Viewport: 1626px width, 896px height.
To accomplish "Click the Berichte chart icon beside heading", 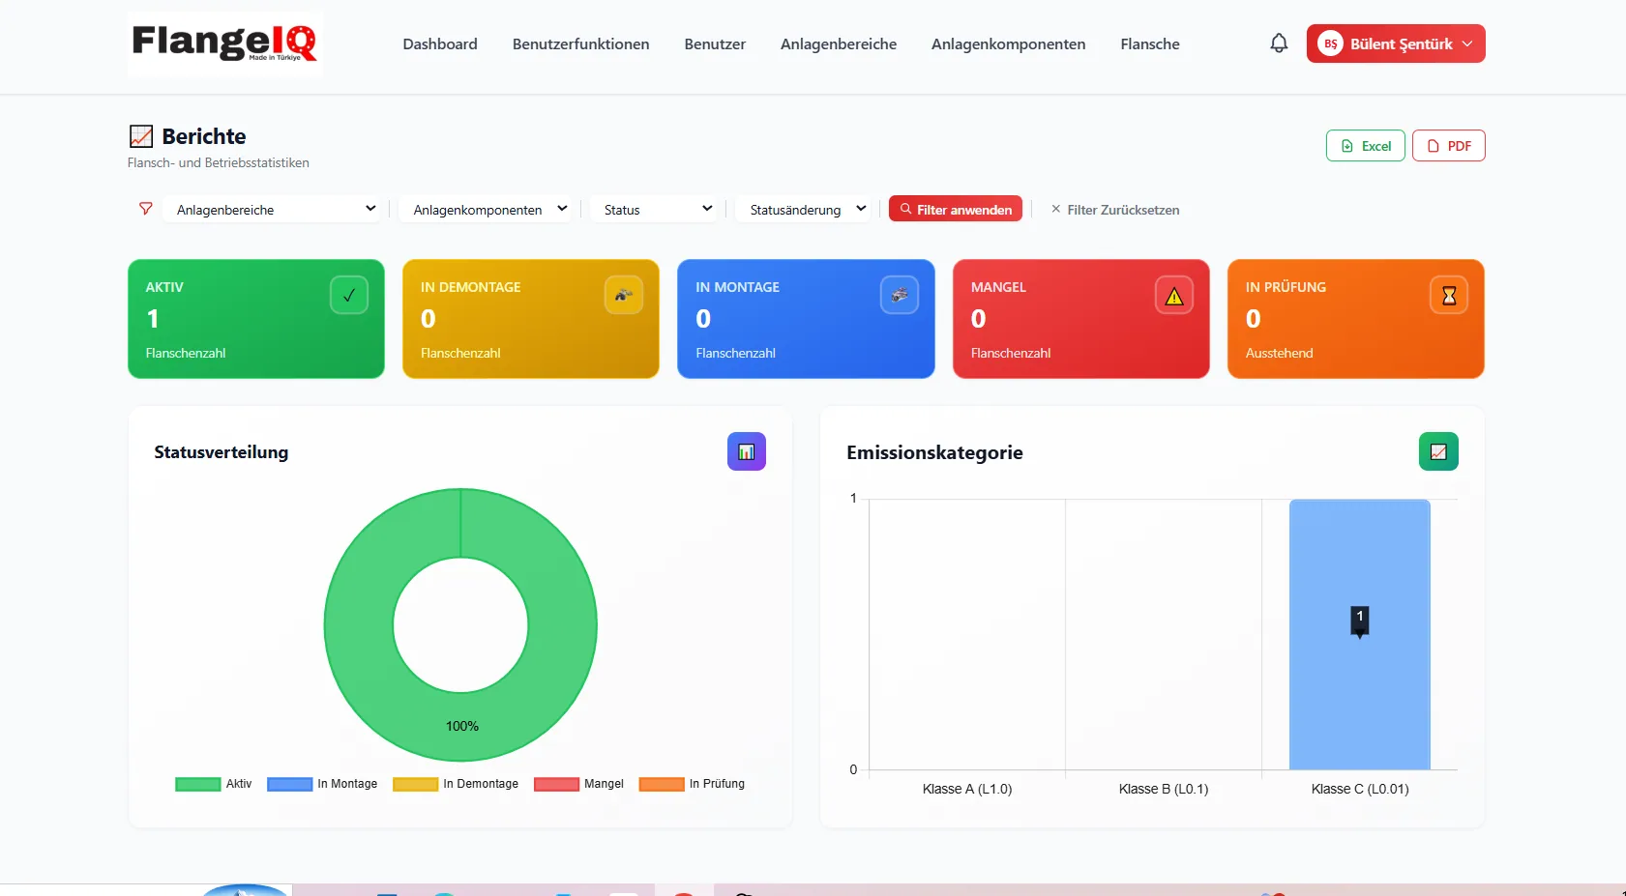I will 141,136.
